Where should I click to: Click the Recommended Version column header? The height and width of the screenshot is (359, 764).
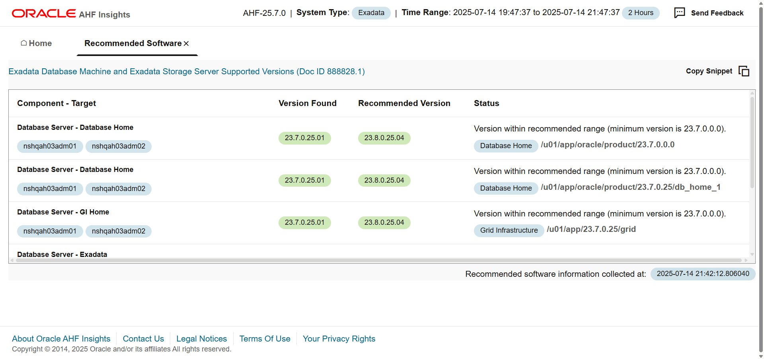pyautogui.click(x=404, y=103)
